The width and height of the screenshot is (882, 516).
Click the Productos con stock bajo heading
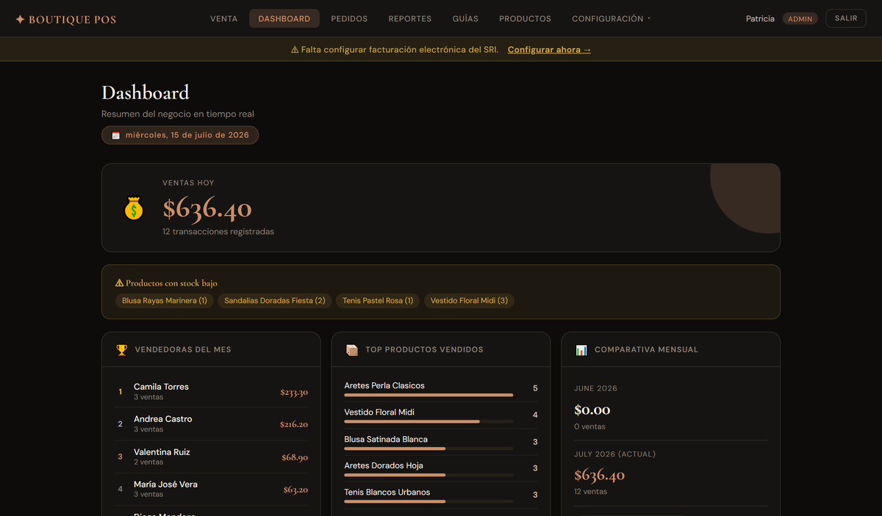point(171,283)
